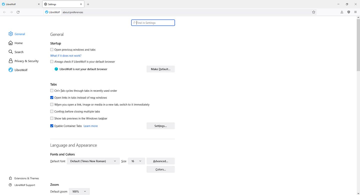
Task: Click the General gear icon in sidebar
Action: coord(10,34)
